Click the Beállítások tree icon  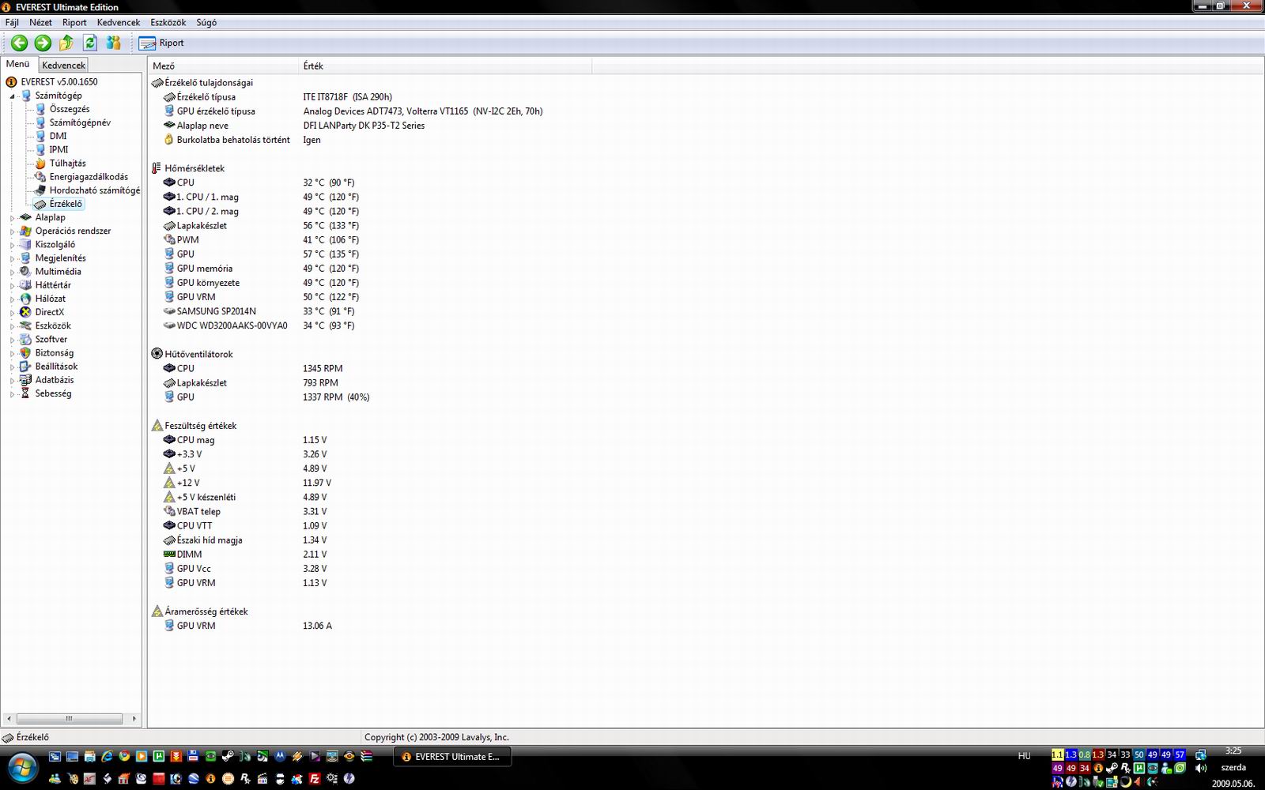point(26,366)
